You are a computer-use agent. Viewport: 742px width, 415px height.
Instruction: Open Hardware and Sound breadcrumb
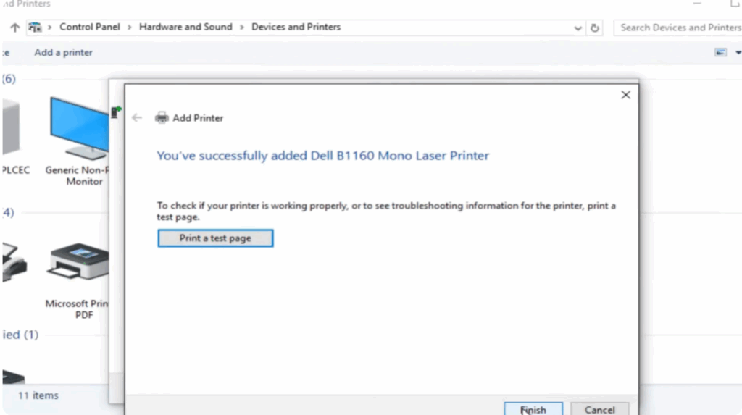[x=185, y=27]
